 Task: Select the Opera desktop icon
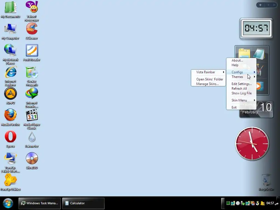pos(10,139)
